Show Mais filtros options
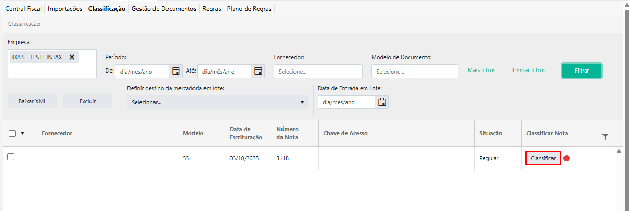The image size is (629, 211). [481, 70]
